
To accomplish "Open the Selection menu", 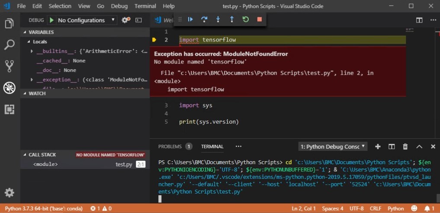I will [60, 6].
